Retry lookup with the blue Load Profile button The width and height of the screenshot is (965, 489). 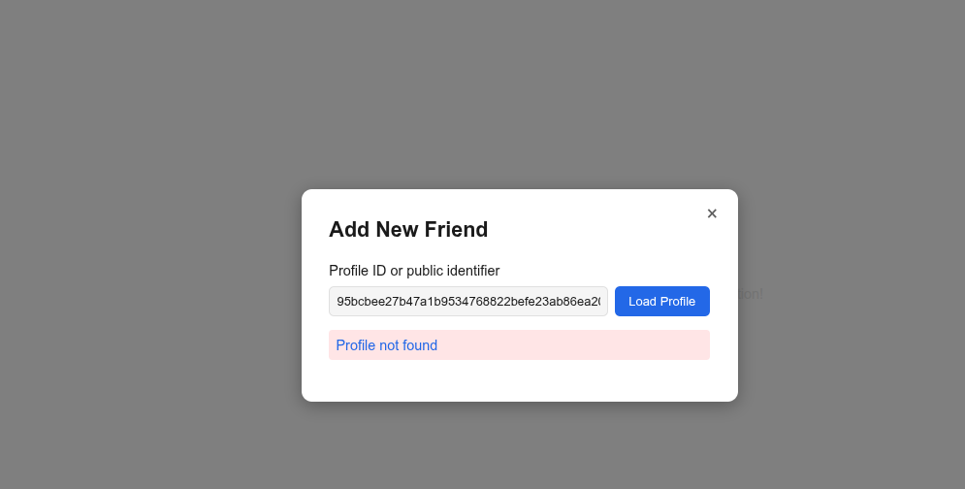click(662, 301)
